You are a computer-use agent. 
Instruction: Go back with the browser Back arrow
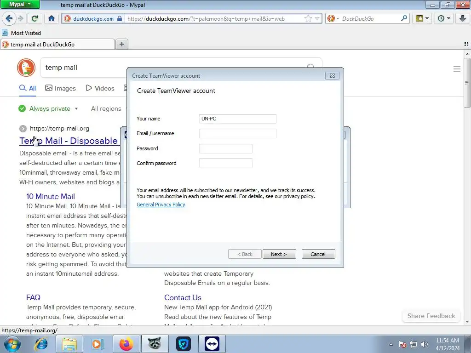[9, 18]
